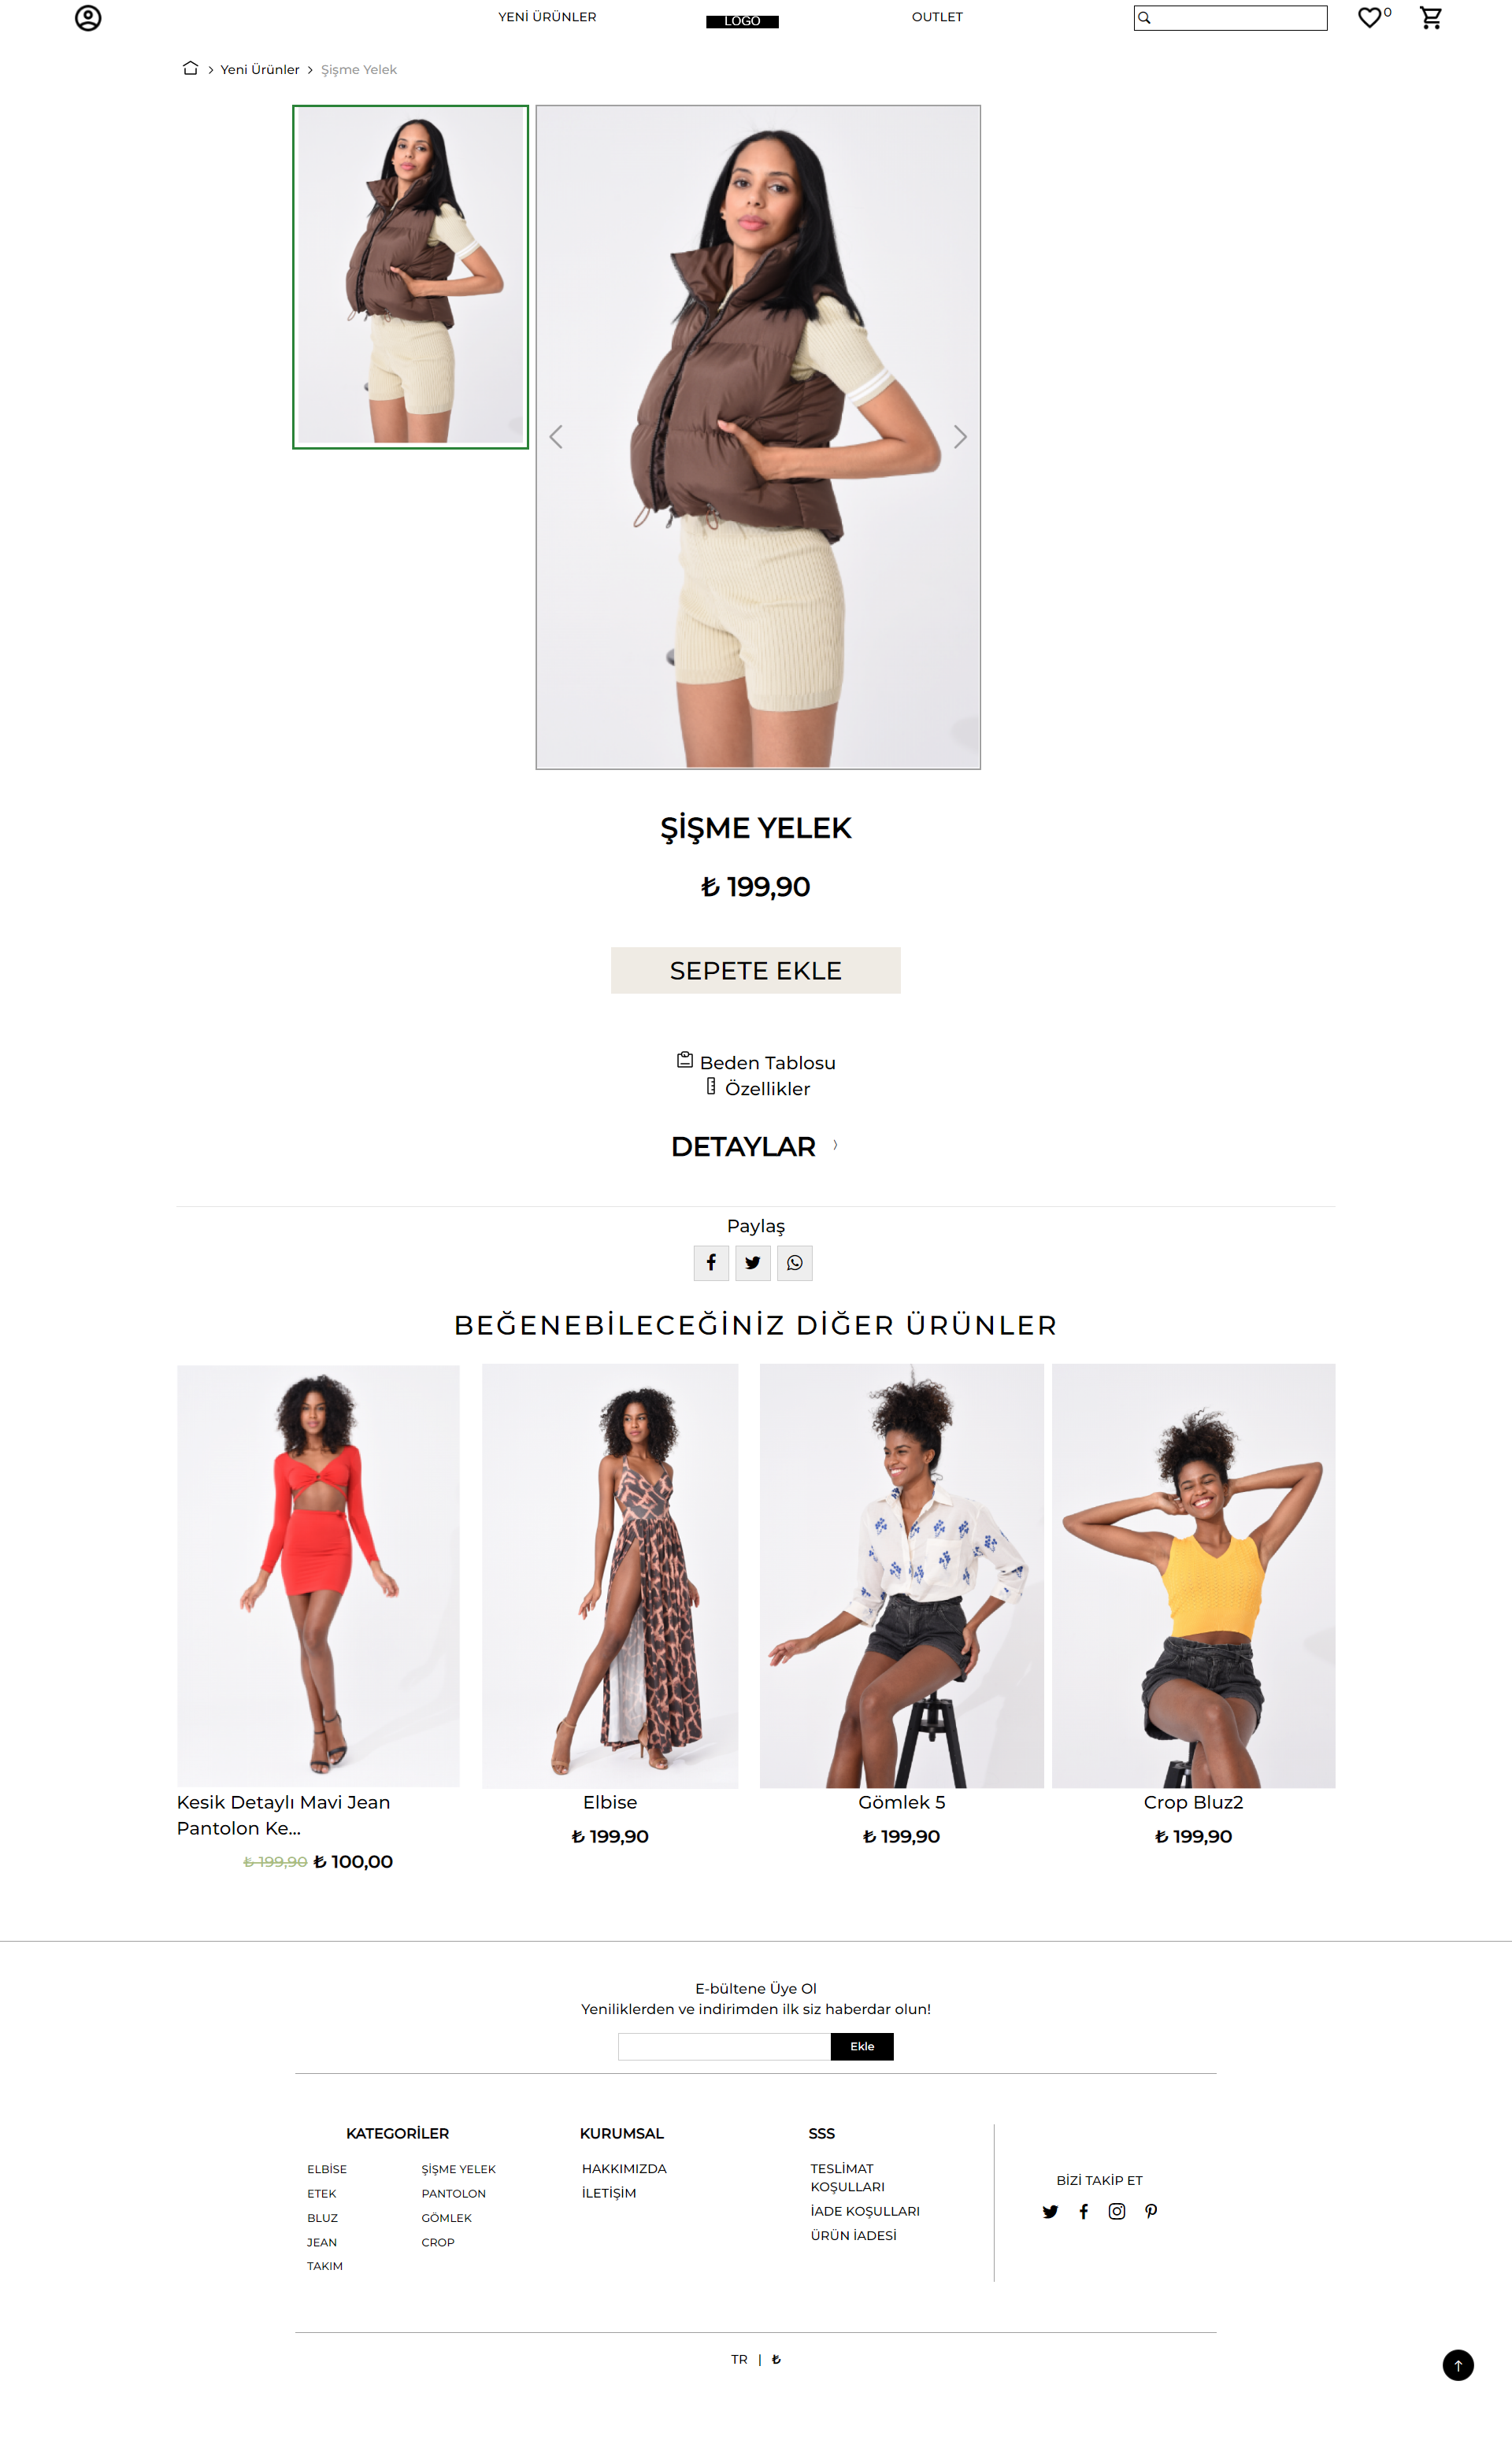The image size is (1512, 2444).
Task: Open the footer Pinterest icon
Action: coord(1151,2211)
